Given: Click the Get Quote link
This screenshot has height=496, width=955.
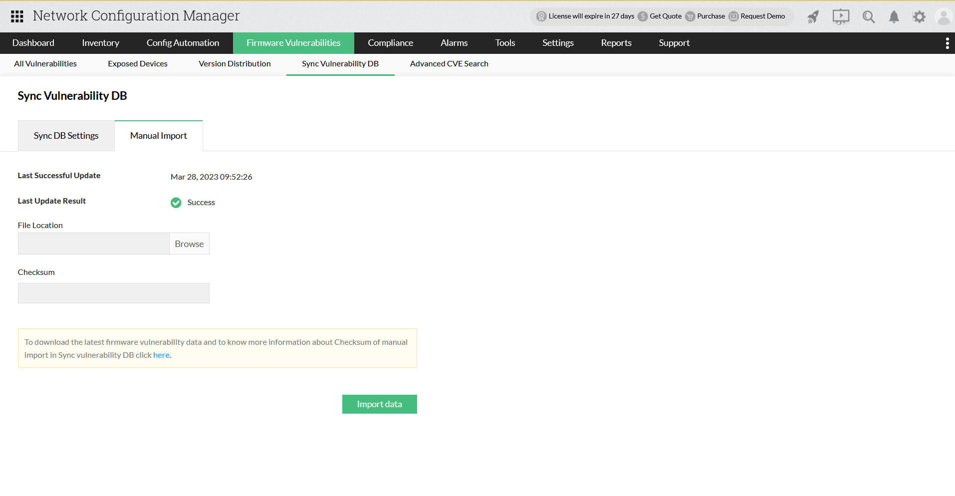Looking at the screenshot, I should (x=666, y=16).
